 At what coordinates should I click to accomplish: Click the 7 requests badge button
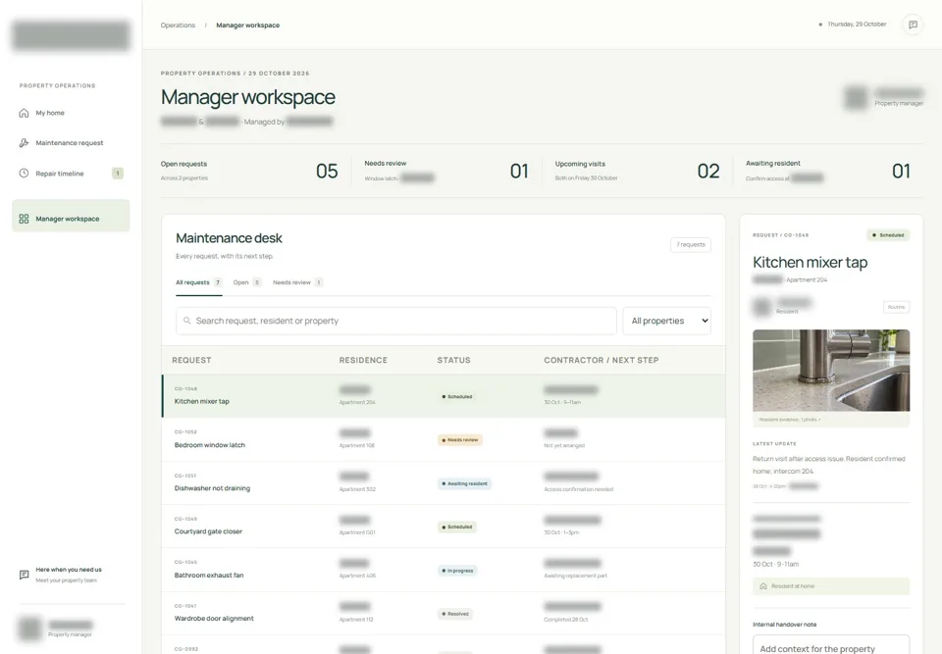pos(691,245)
